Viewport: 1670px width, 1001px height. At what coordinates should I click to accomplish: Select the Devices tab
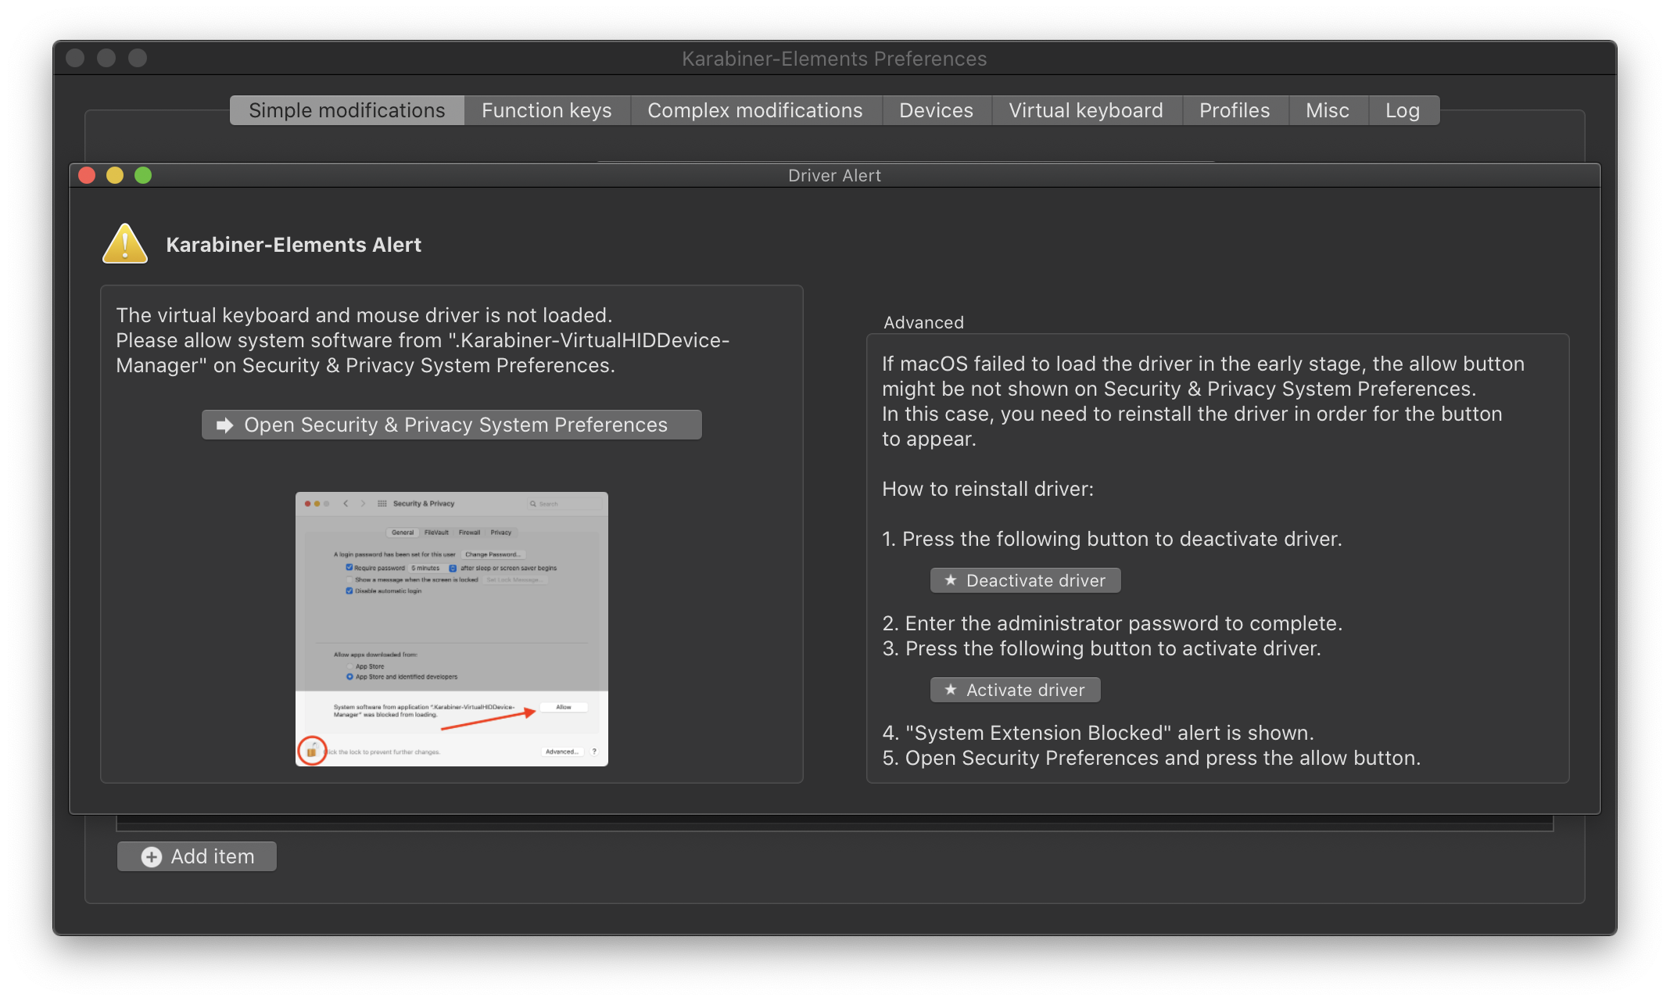pyautogui.click(x=937, y=110)
